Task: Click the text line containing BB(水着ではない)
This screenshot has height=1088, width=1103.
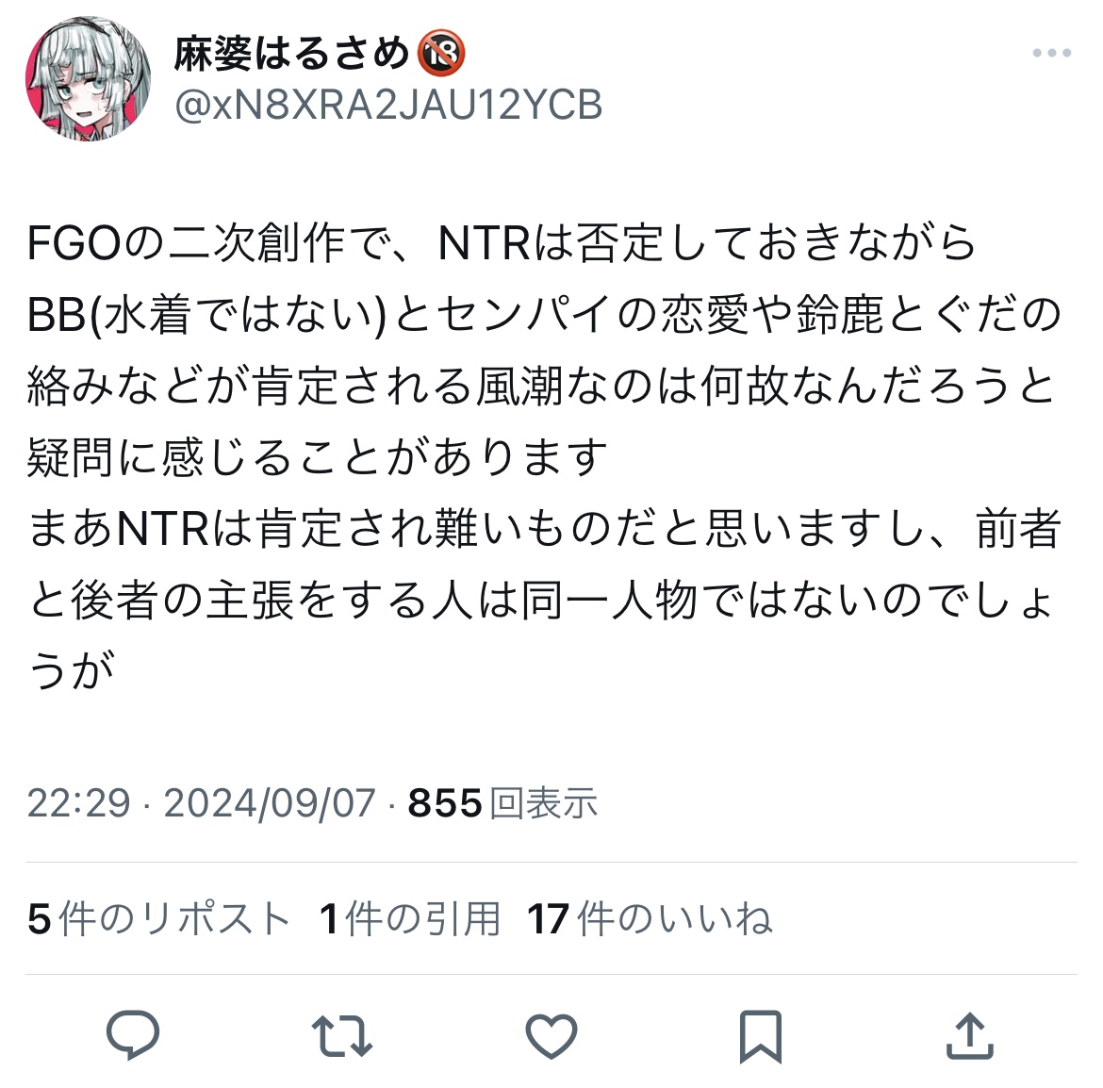Action: (x=544, y=314)
